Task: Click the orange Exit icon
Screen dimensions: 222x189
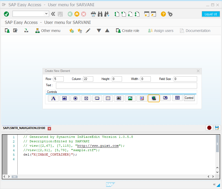Action: [x=77, y=14]
